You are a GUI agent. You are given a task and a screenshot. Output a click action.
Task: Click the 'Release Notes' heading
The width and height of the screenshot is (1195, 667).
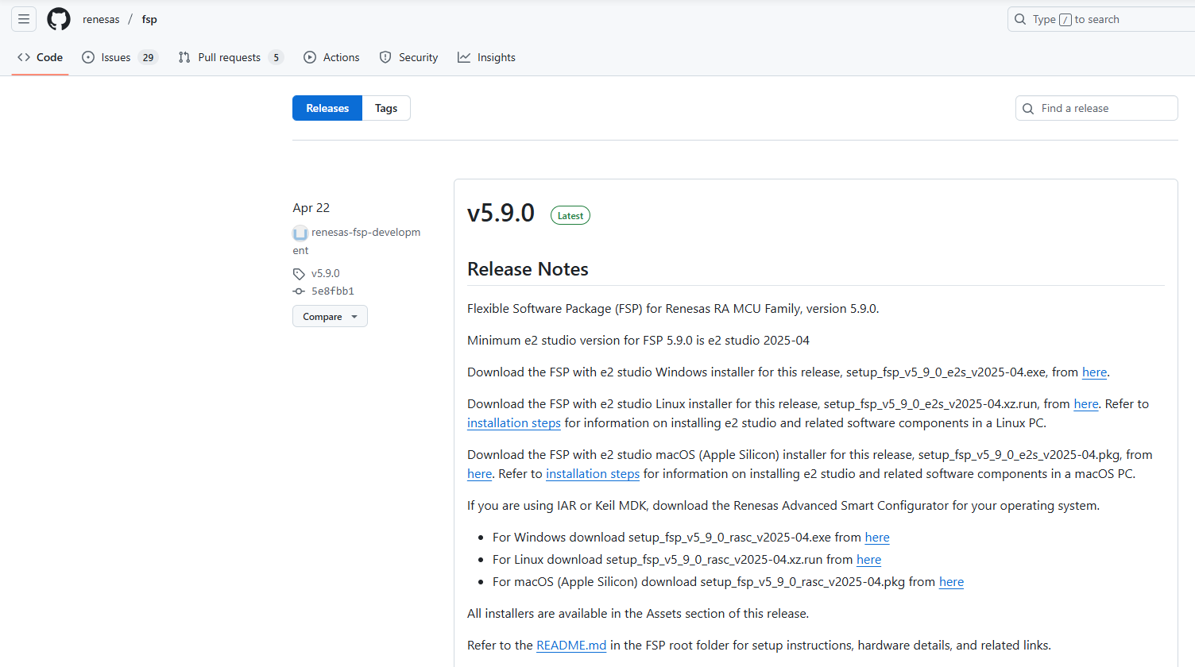(x=528, y=269)
